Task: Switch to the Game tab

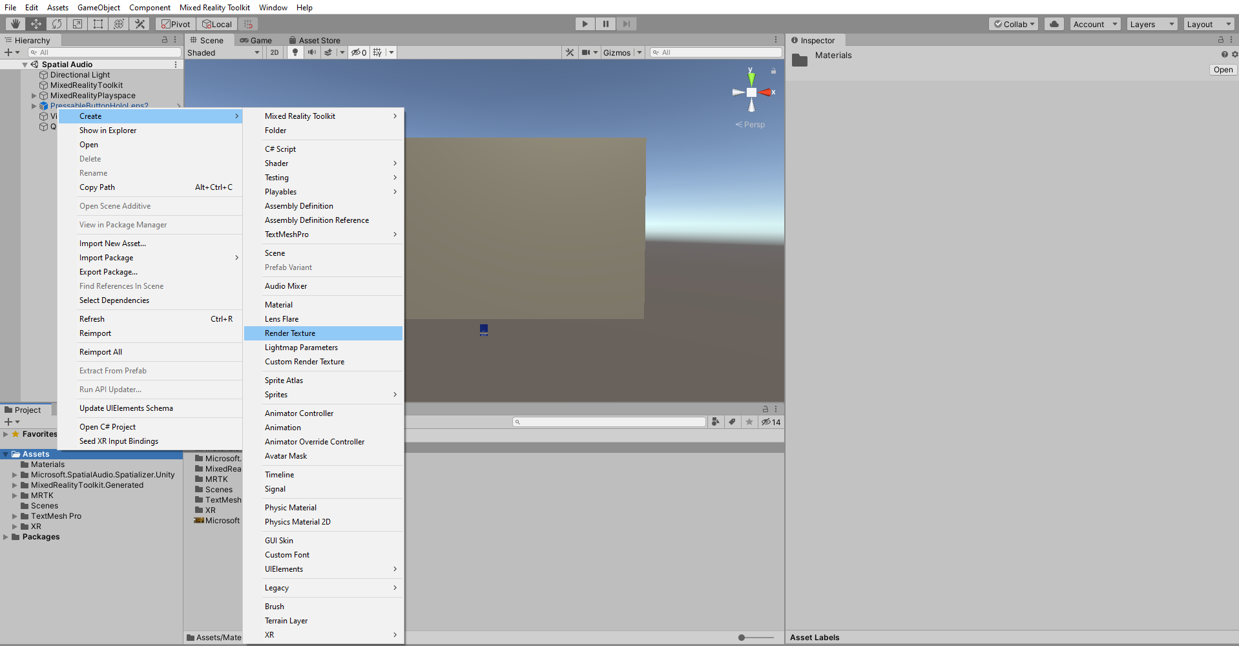Action: click(x=256, y=40)
